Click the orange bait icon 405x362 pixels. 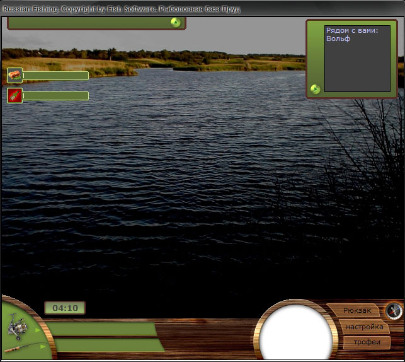pyautogui.click(x=14, y=76)
